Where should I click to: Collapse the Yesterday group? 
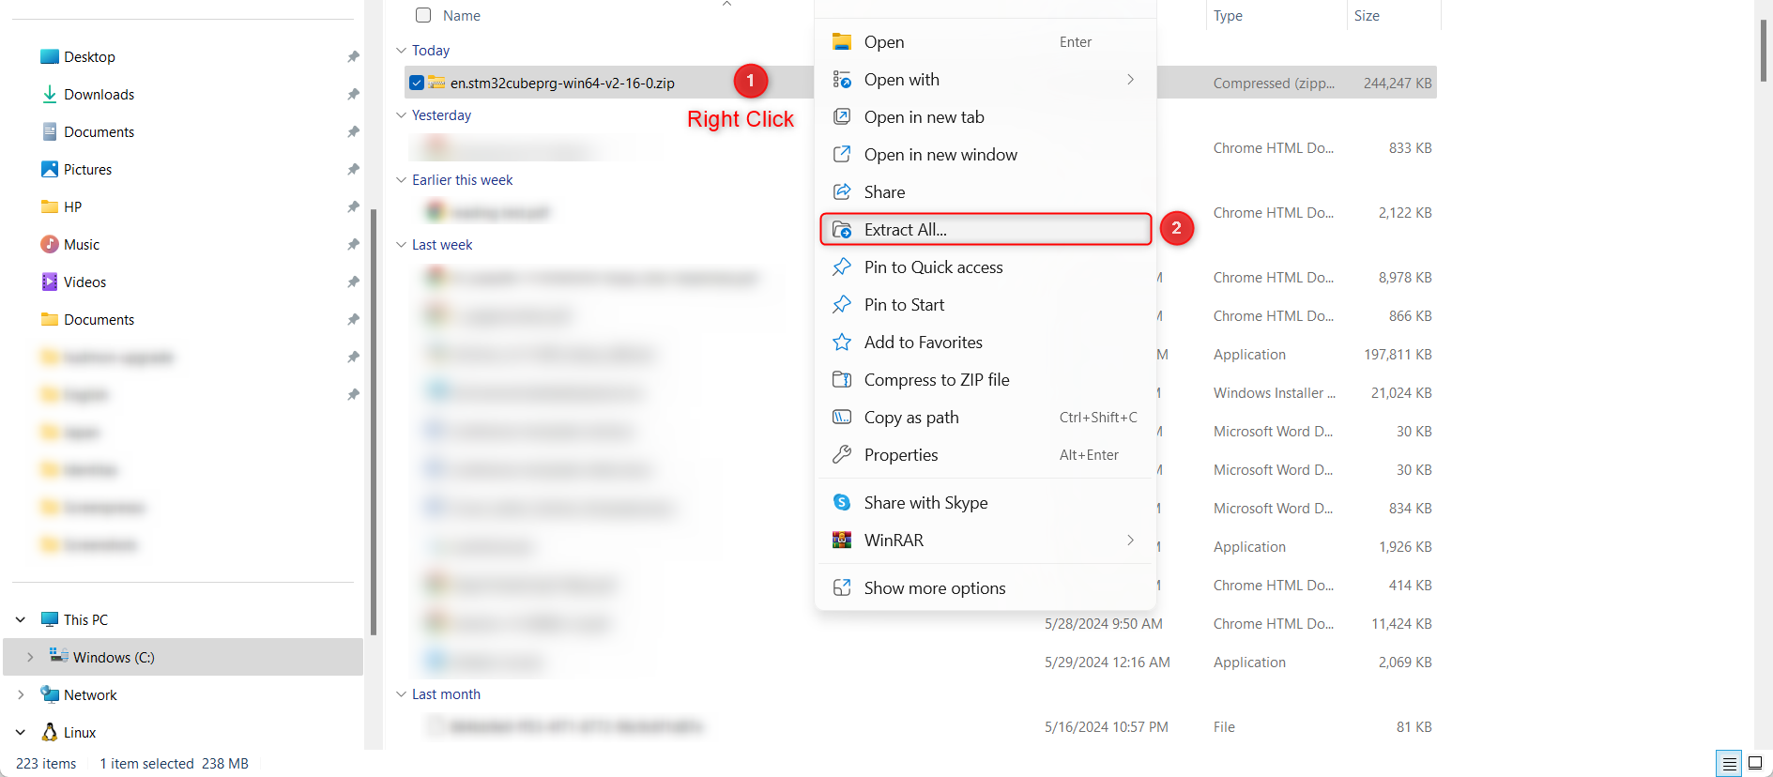click(x=401, y=115)
